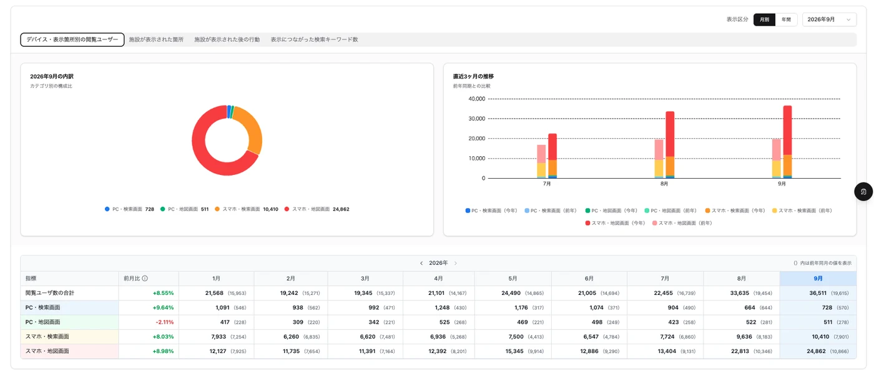Click the -2.11% month-over-month value

tap(164, 322)
